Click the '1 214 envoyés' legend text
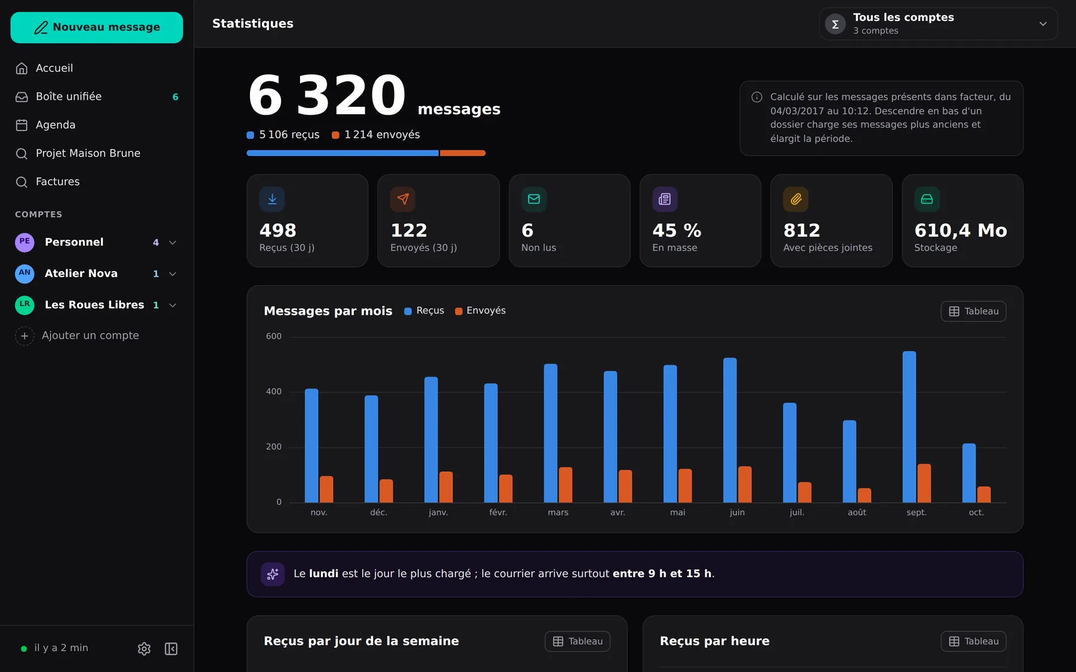The image size is (1076, 672). [382, 135]
